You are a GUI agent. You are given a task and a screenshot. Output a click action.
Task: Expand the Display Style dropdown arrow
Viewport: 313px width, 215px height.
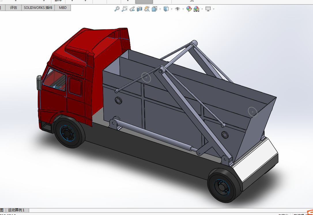click(x=171, y=9)
